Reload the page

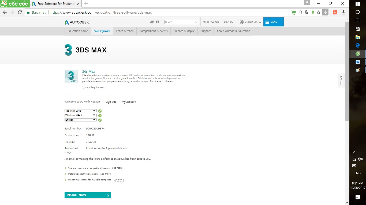tap(20, 12)
